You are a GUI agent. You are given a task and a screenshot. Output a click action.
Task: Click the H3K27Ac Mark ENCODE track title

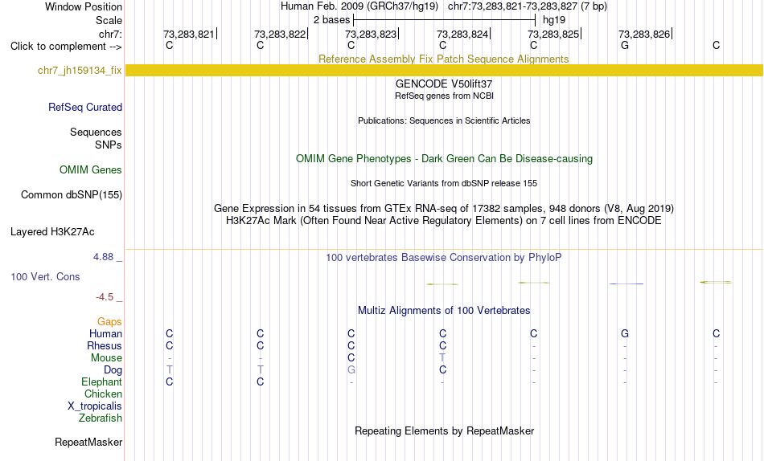[x=444, y=221]
